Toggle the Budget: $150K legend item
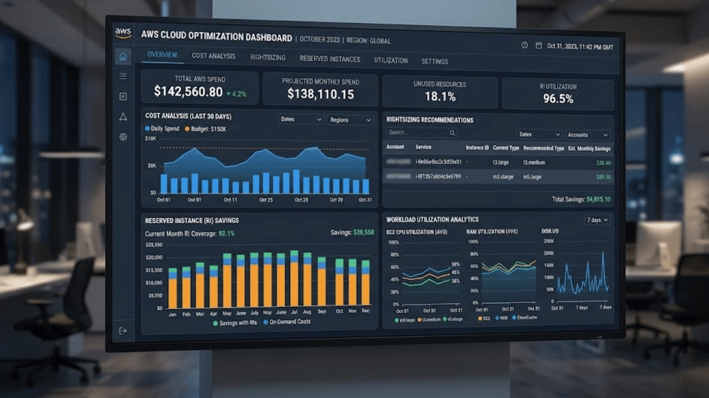Screen dimensions: 709x398 click(205, 129)
